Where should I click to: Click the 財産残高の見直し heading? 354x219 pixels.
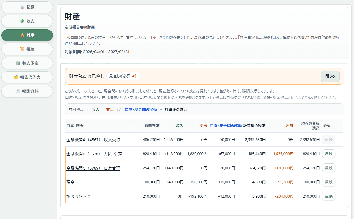tap(87, 76)
